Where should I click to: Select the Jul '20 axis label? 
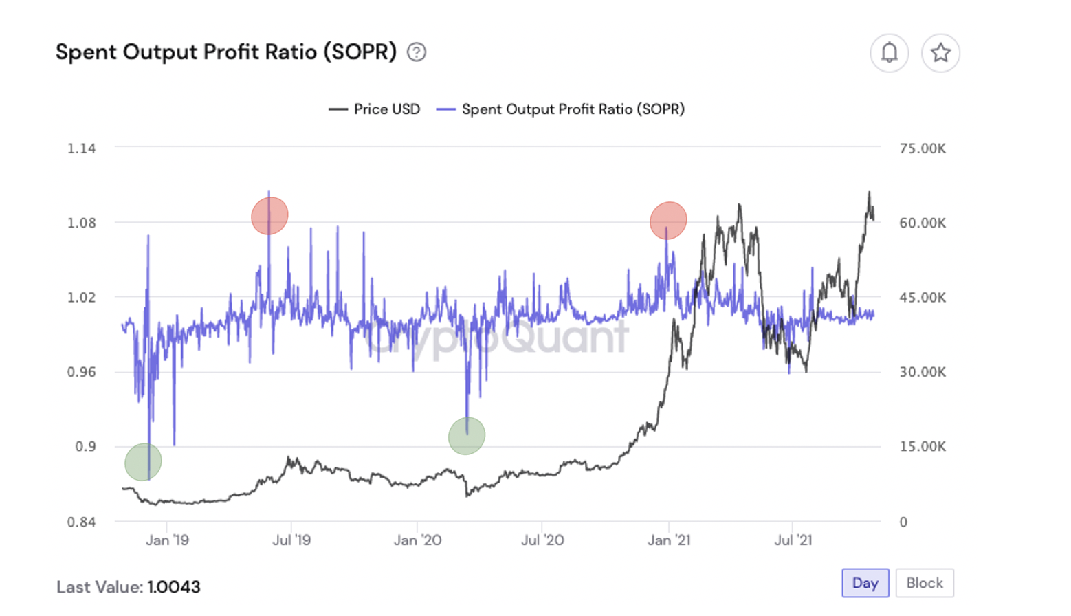(543, 540)
